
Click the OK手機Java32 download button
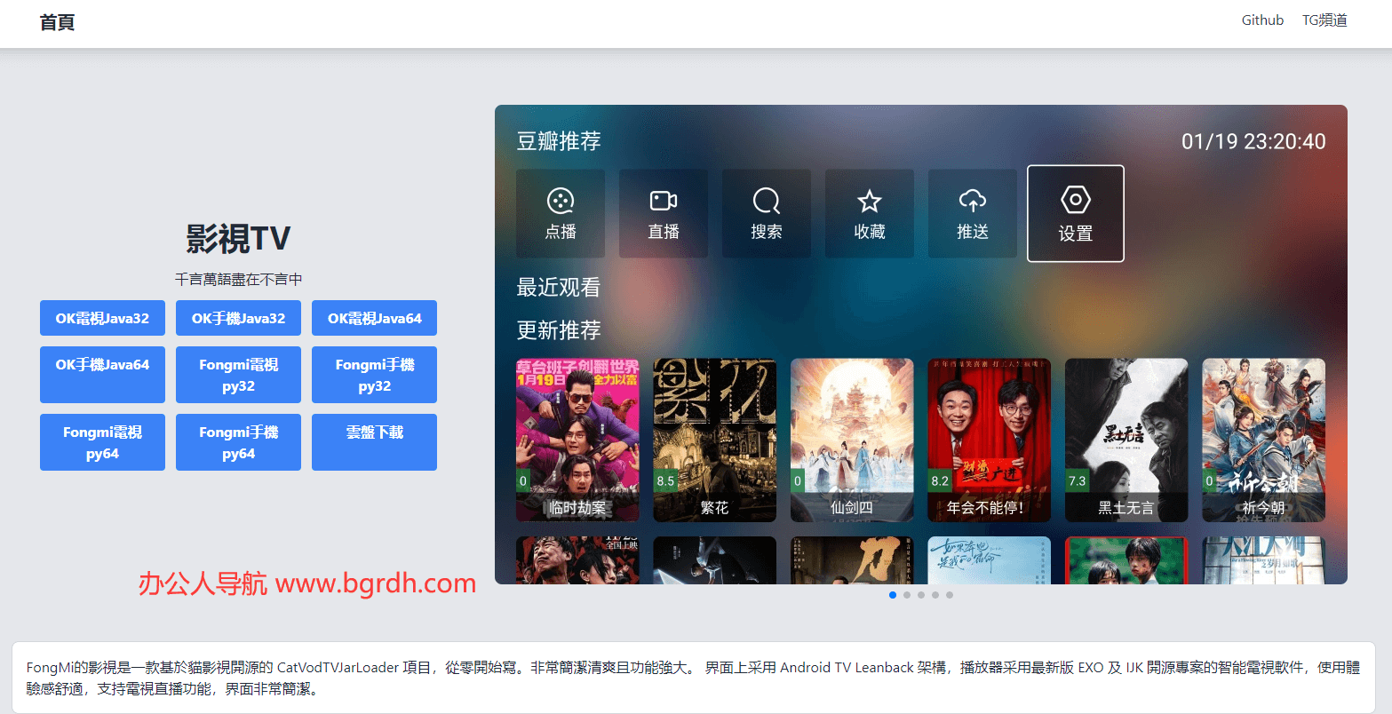coord(238,318)
